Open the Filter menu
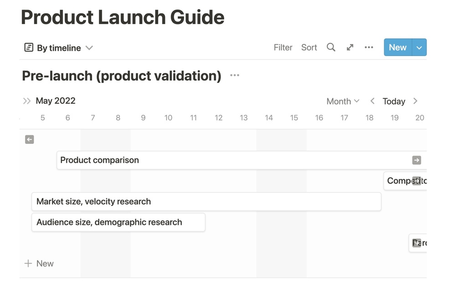This screenshot has height=284, width=458. coord(283,47)
